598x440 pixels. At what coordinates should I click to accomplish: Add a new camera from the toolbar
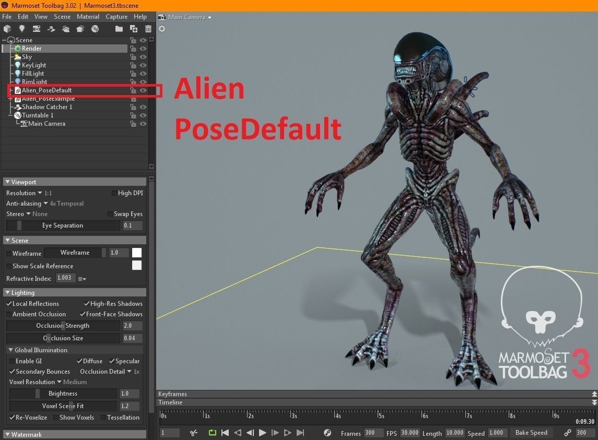[37, 29]
